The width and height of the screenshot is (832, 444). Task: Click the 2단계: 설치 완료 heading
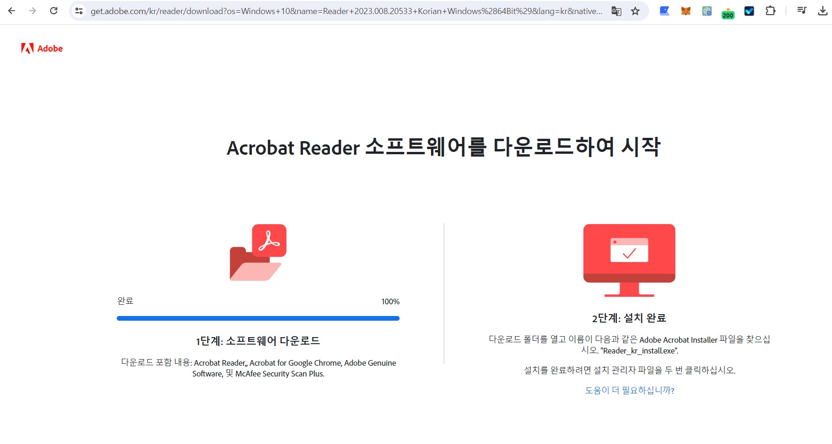coord(629,318)
